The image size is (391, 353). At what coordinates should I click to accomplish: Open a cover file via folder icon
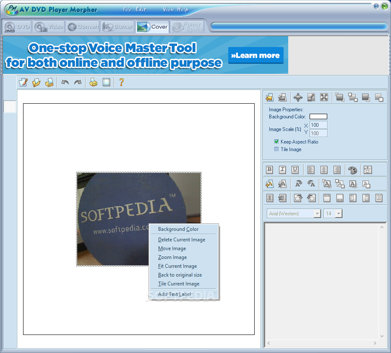tap(36, 82)
